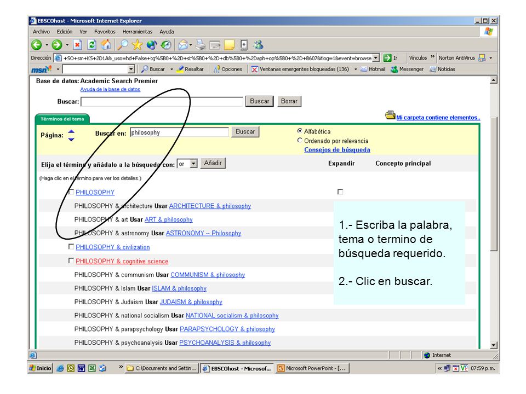The height and width of the screenshot is (394, 526).
Task: Click the Página down arrow
Action: pos(71,139)
